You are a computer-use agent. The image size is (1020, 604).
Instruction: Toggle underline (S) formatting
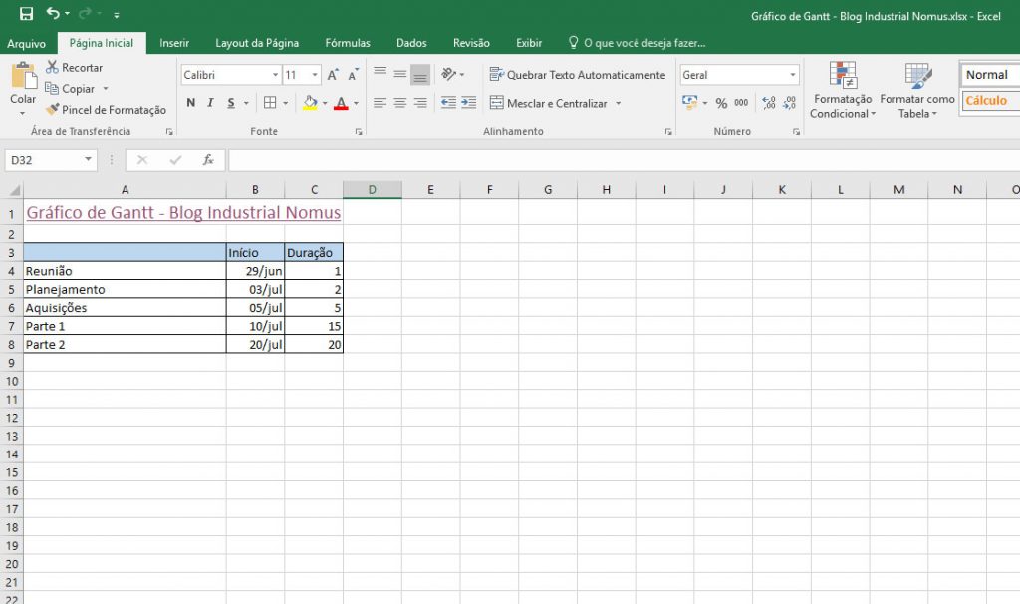coord(231,103)
